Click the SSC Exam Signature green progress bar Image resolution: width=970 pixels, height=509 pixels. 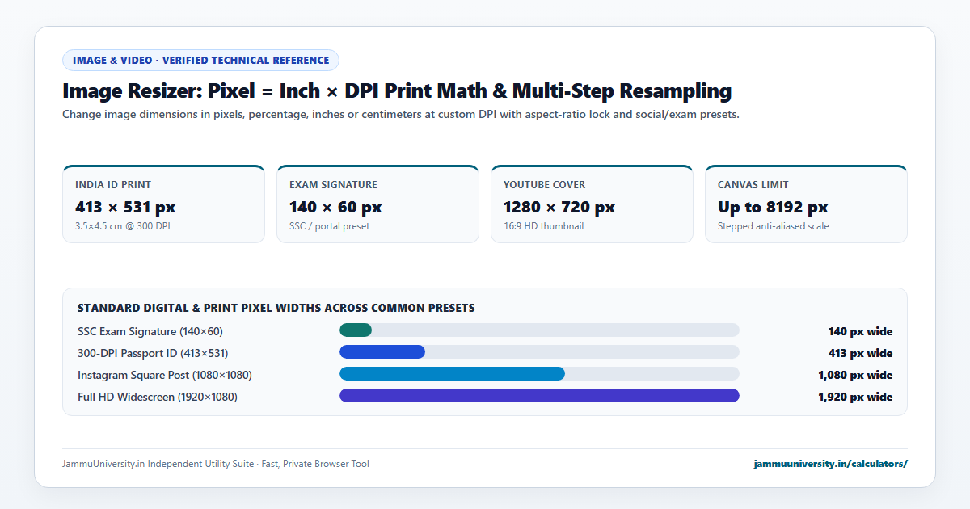[356, 330]
